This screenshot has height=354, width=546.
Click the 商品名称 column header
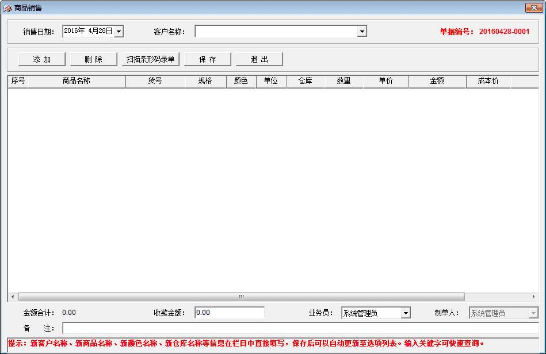tap(77, 81)
